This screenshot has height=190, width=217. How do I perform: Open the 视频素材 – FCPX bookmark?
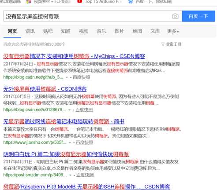pyautogui.click(x=52, y=2)
